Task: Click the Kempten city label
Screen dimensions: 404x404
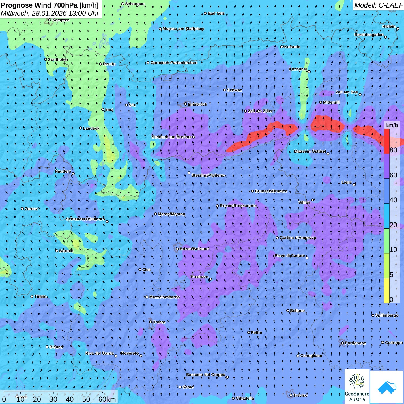Action: pos(61,20)
